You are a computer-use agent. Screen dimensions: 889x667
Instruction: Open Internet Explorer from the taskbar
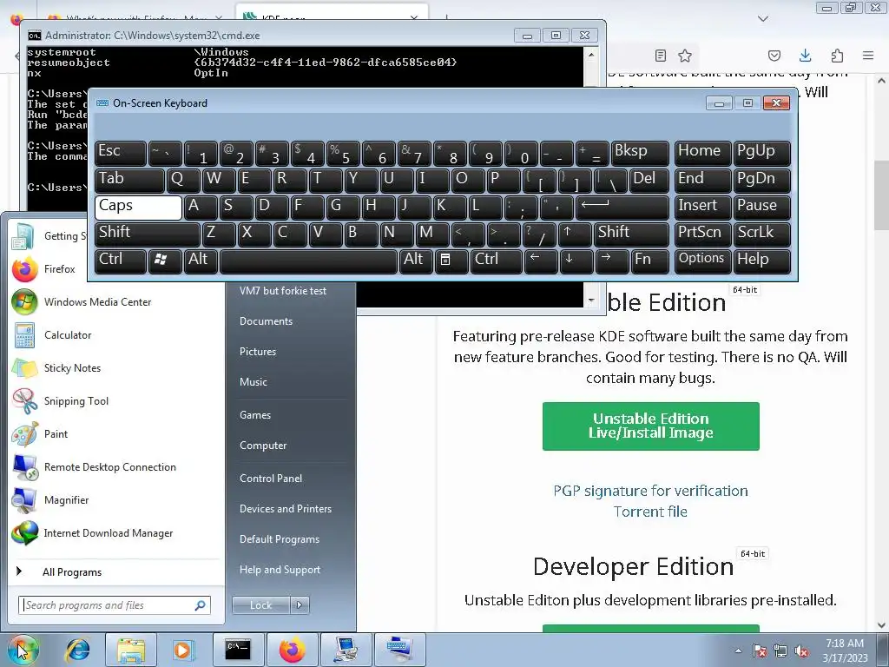(78, 650)
